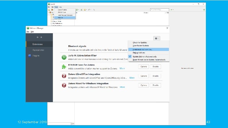Click the column picker icon in items header

(168, 13)
